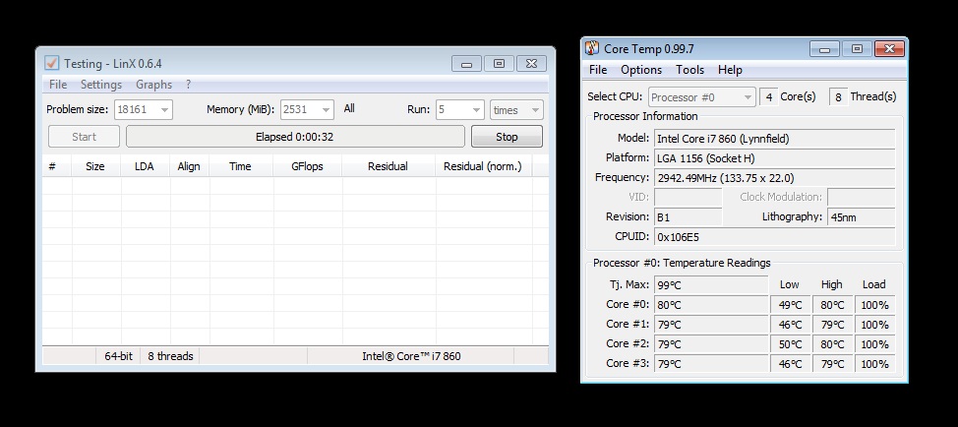Click the Revision field showing B1
The image size is (958, 427).
pos(688,216)
